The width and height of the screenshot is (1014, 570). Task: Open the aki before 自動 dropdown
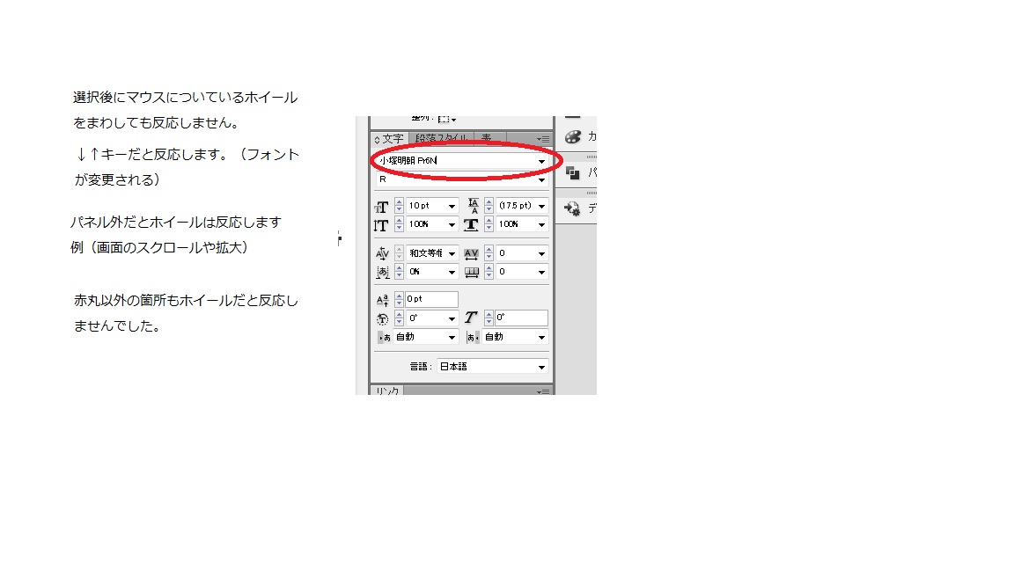[426, 338]
